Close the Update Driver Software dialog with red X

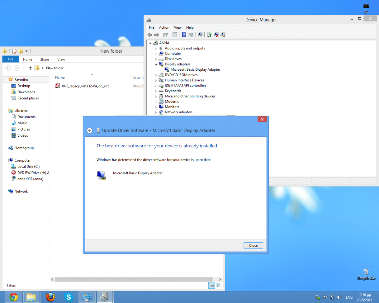pyautogui.click(x=262, y=119)
